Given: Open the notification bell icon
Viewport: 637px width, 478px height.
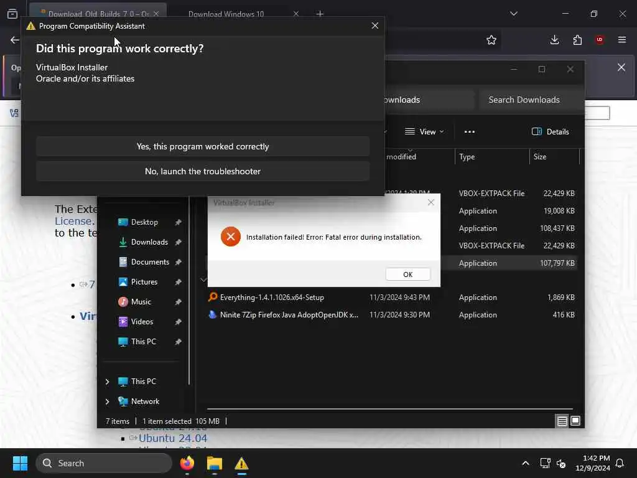Looking at the screenshot, I should pos(620,463).
